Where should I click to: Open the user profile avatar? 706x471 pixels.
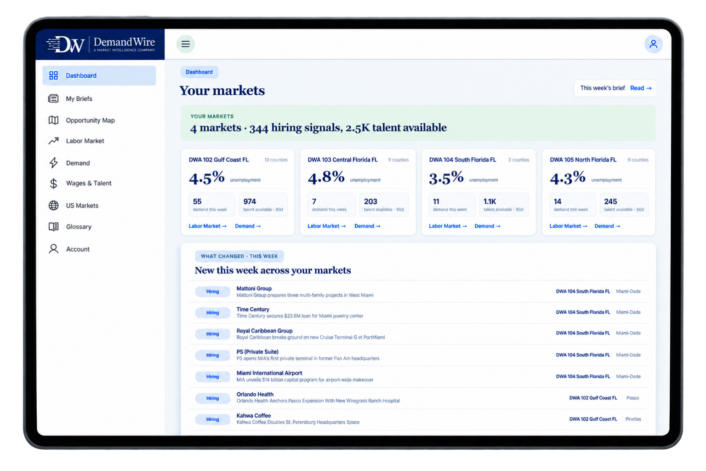pyautogui.click(x=653, y=44)
